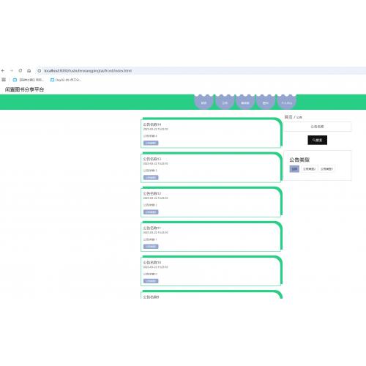366x366 pixels.
Task: Filter by the middle 公告类型 tag
Action: click(309, 169)
